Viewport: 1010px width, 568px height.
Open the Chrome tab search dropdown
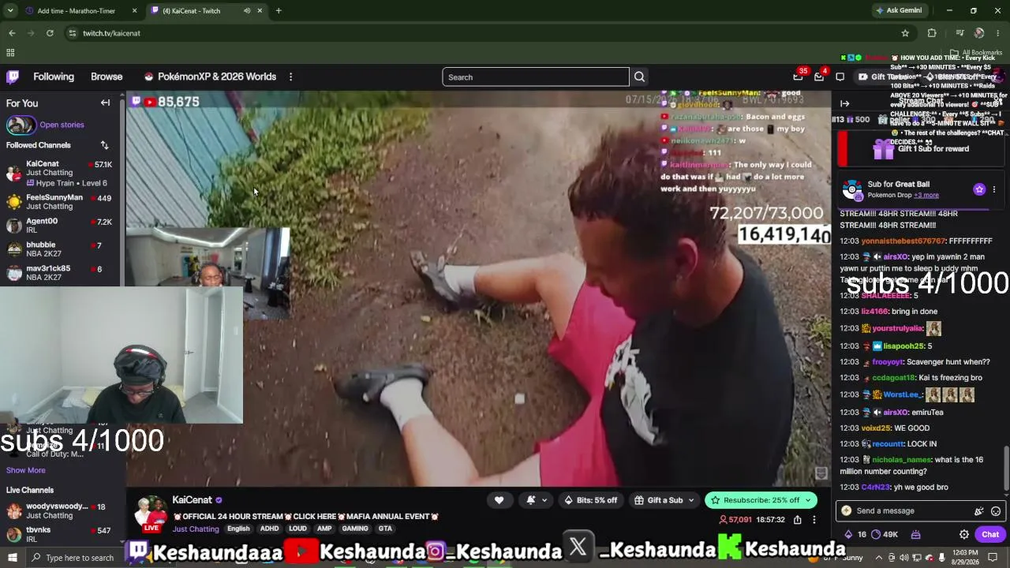click(x=10, y=11)
